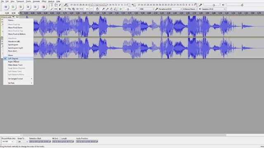Choose Name... in the track menu

pyautogui.click(x=18, y=20)
